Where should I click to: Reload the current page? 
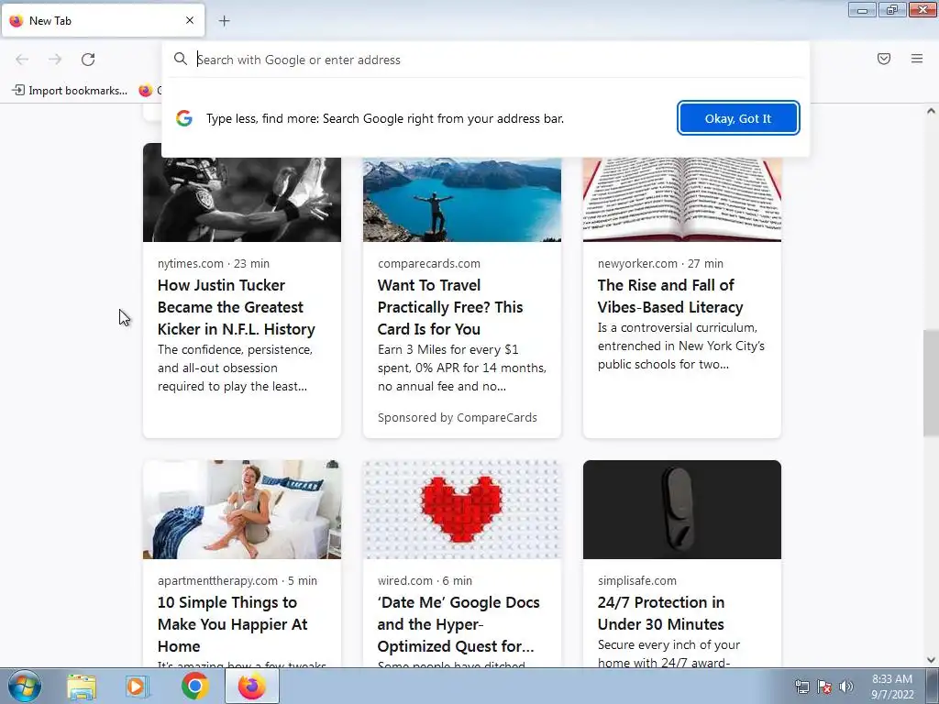point(88,60)
